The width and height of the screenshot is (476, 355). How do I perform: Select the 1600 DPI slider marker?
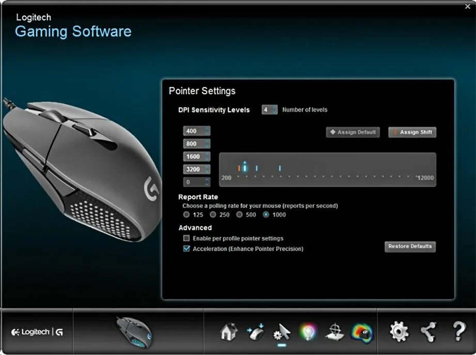[x=256, y=168]
